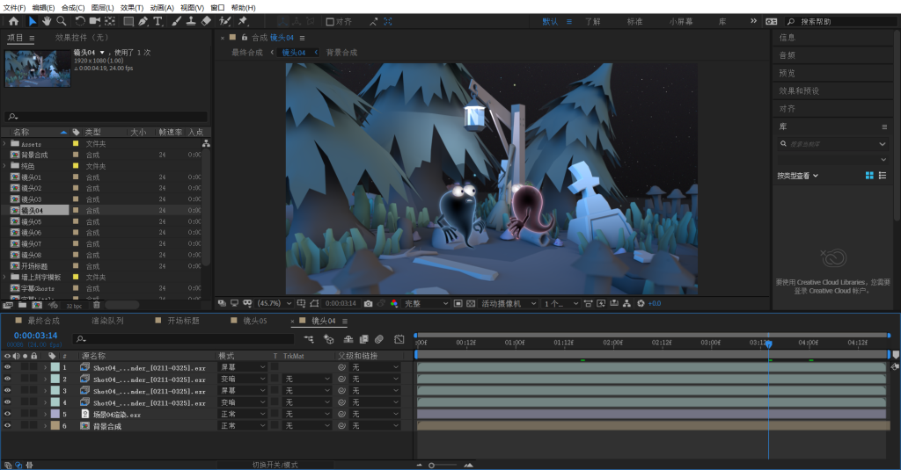The width and height of the screenshot is (901, 470).
Task: Expand layer 6 背景合成 properties arrow
Action: point(46,426)
